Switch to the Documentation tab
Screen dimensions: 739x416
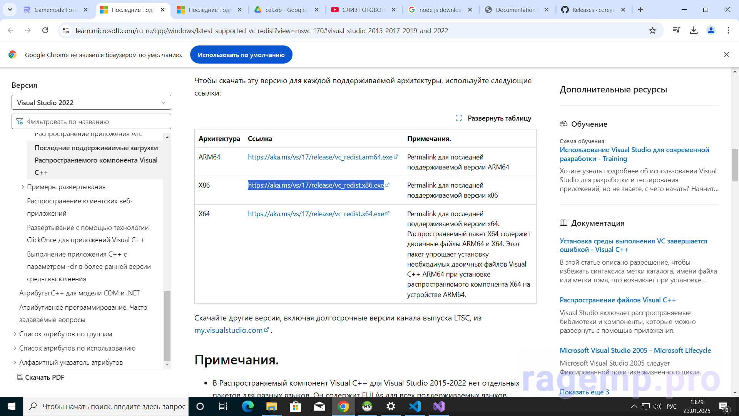pos(517,10)
